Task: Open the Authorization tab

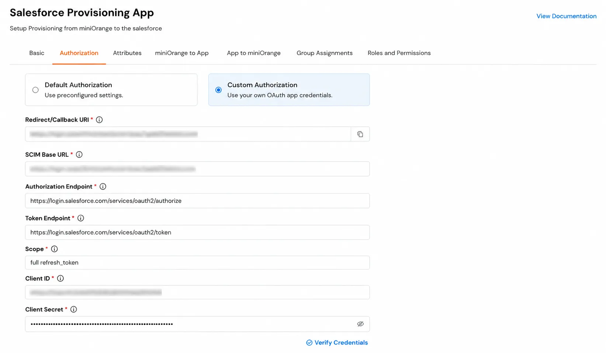Action: pyautogui.click(x=79, y=53)
